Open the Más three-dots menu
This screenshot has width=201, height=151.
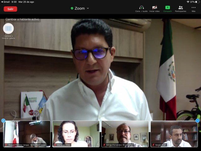point(194,8)
